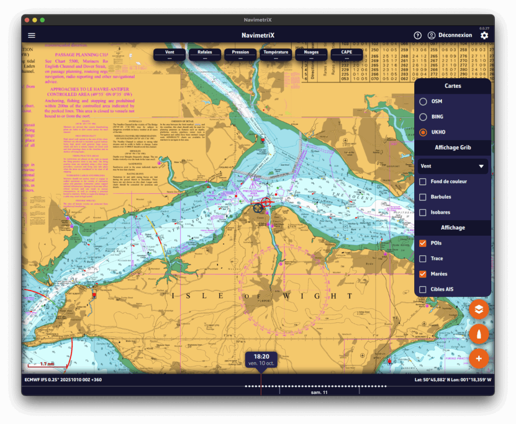
Task: Click the orange boat position button
Action: 479,334
